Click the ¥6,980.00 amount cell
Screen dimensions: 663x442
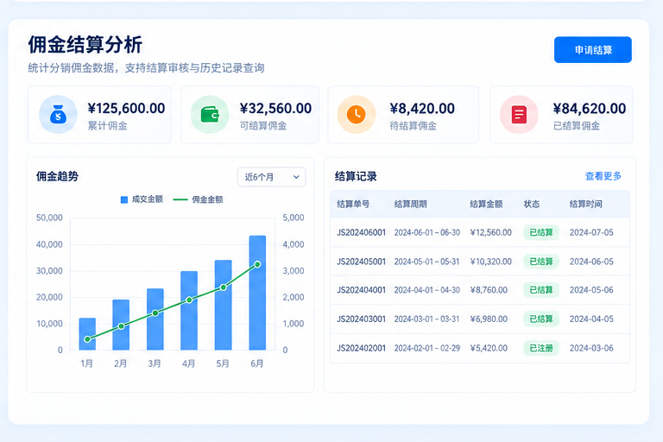[489, 319]
